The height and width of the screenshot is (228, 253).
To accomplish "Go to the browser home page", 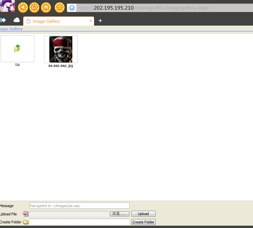I will tap(46, 7).
